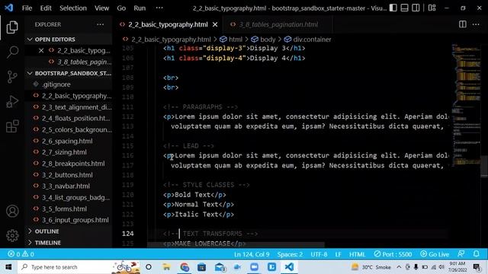Select encoding UTF-8 in status bar
The width and height of the screenshot is (488, 274).
pyautogui.click(x=319, y=254)
